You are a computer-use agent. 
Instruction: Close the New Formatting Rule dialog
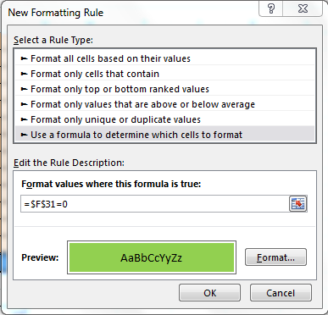click(303, 9)
